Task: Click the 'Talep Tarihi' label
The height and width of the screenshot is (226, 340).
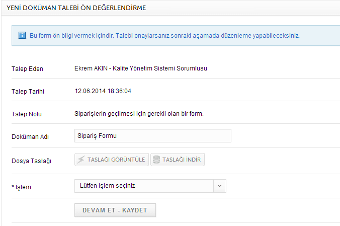Action: pyautogui.click(x=28, y=92)
